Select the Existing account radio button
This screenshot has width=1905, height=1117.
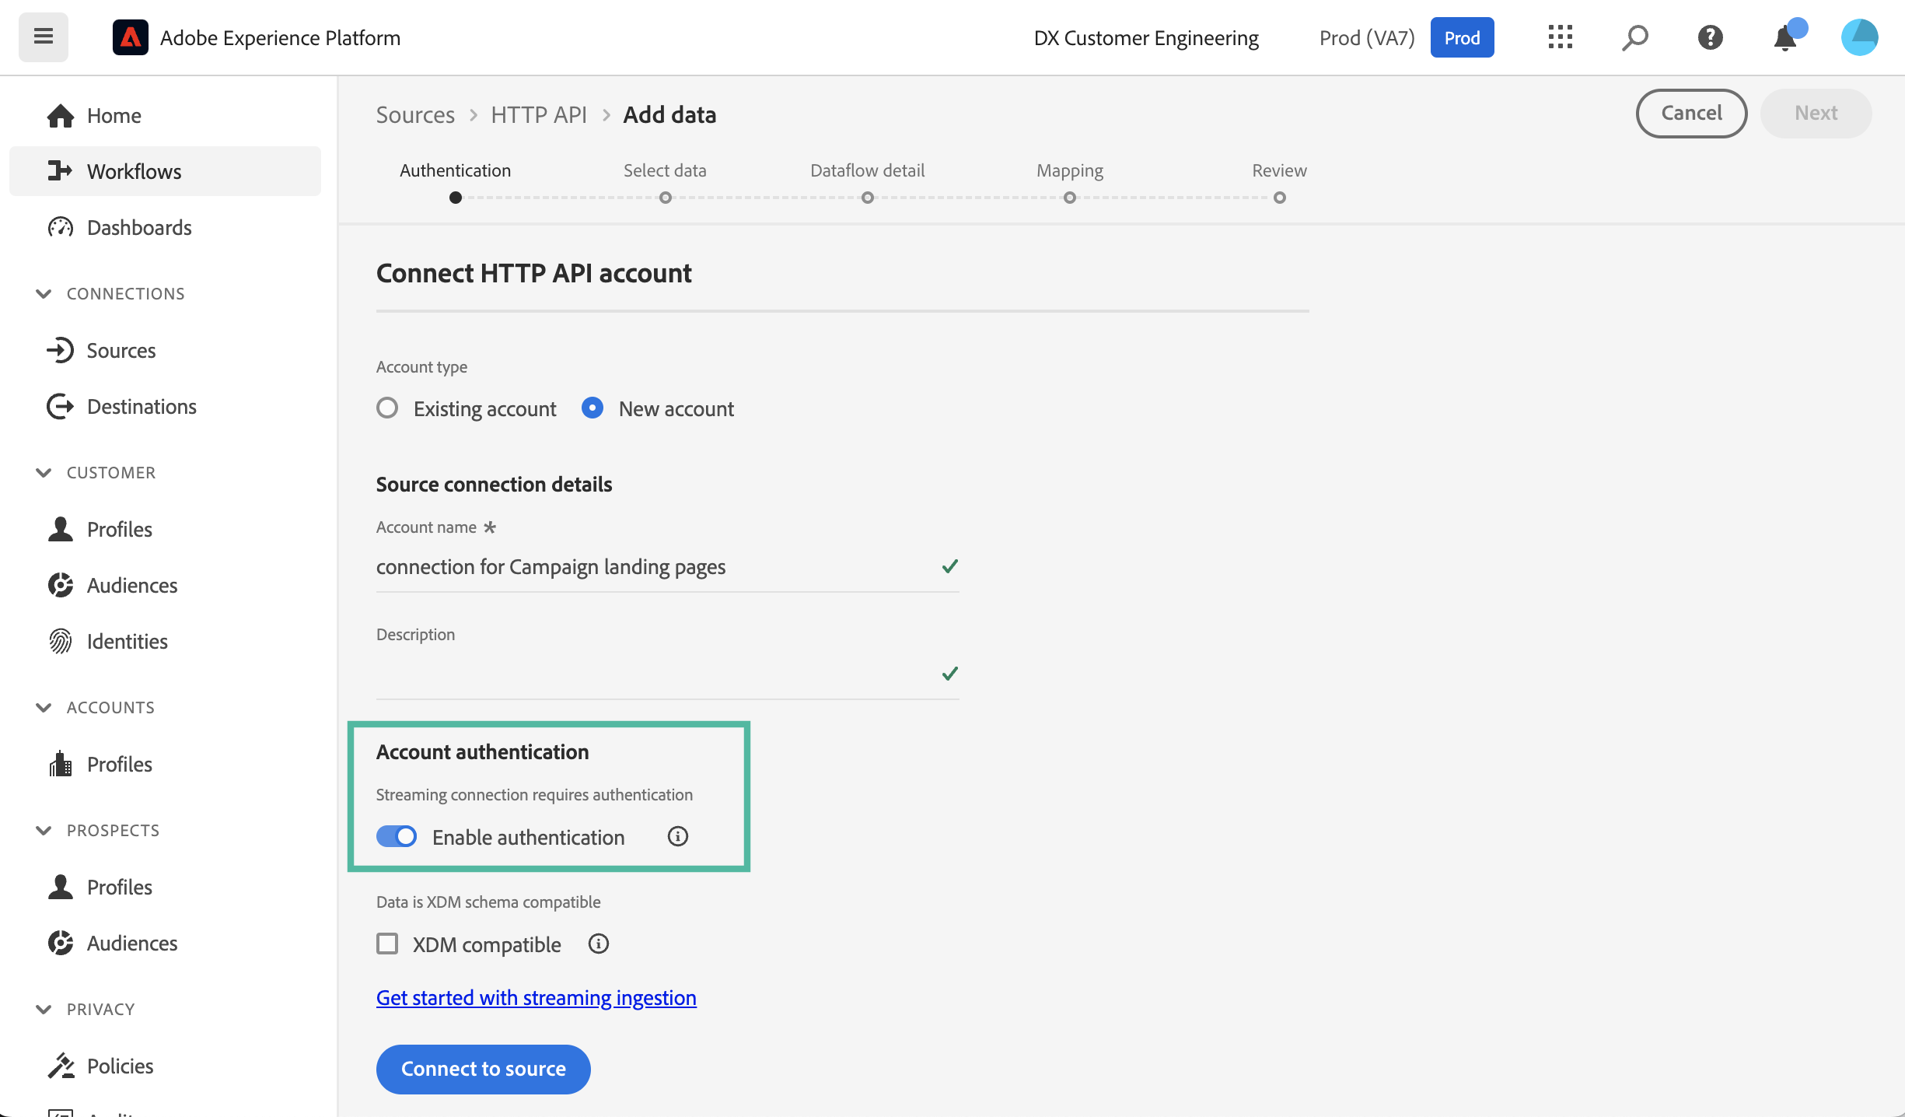pos(387,408)
